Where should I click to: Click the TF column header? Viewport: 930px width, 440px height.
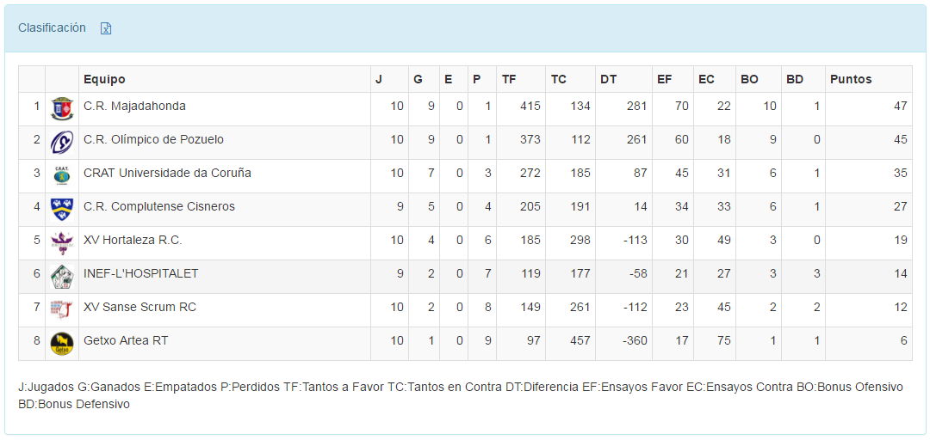[509, 79]
